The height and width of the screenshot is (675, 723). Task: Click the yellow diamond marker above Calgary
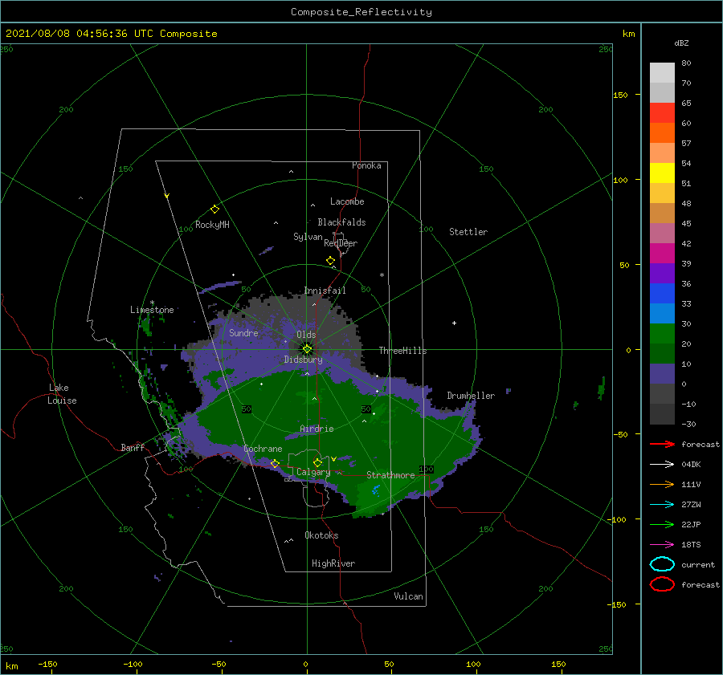pos(317,462)
